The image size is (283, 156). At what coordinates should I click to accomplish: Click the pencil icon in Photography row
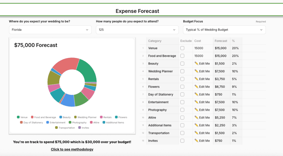[x=196, y=110]
